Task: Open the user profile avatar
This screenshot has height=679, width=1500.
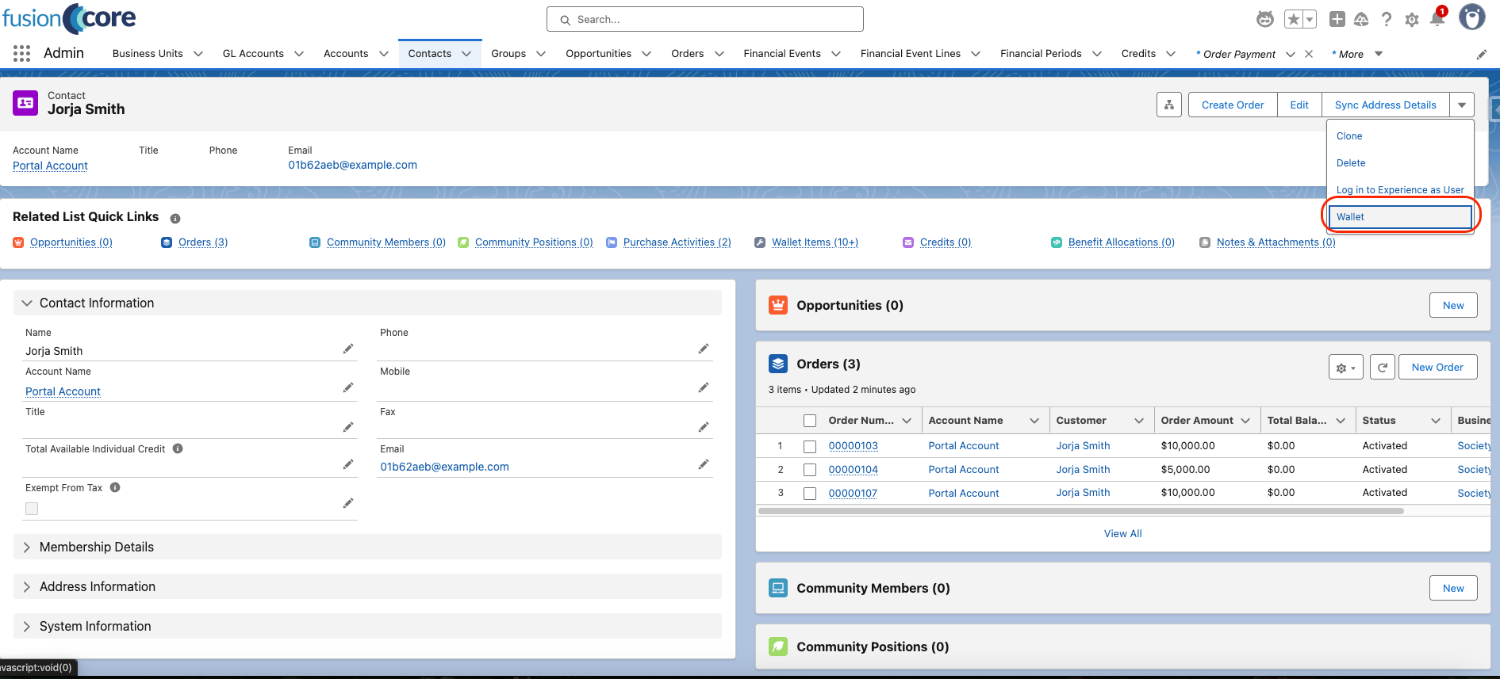Action: [1472, 17]
